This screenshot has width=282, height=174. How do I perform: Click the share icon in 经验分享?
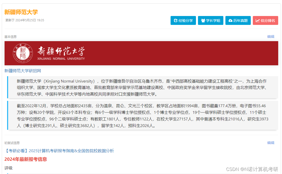pyautogui.click(x=176, y=21)
